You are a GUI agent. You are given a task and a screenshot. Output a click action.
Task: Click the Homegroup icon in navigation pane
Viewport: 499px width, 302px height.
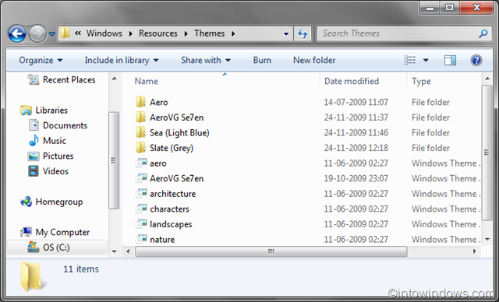click(x=26, y=202)
